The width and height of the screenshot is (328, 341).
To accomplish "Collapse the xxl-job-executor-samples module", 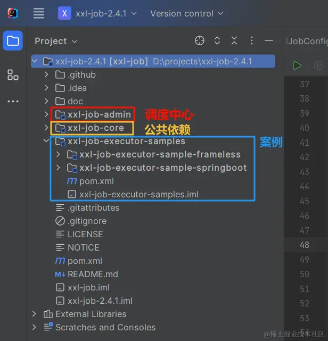I will (46, 141).
